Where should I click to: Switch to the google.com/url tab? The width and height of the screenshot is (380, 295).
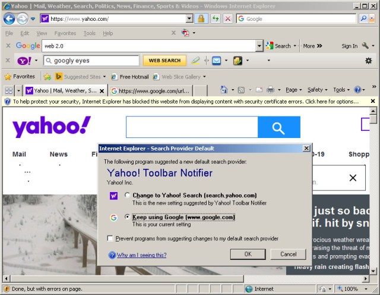click(x=150, y=91)
